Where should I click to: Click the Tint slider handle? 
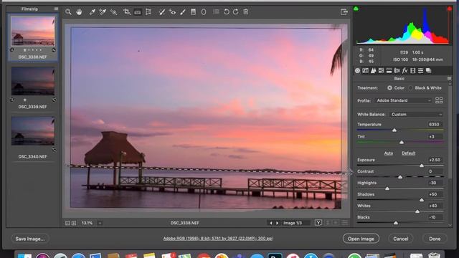pyautogui.click(x=402, y=142)
